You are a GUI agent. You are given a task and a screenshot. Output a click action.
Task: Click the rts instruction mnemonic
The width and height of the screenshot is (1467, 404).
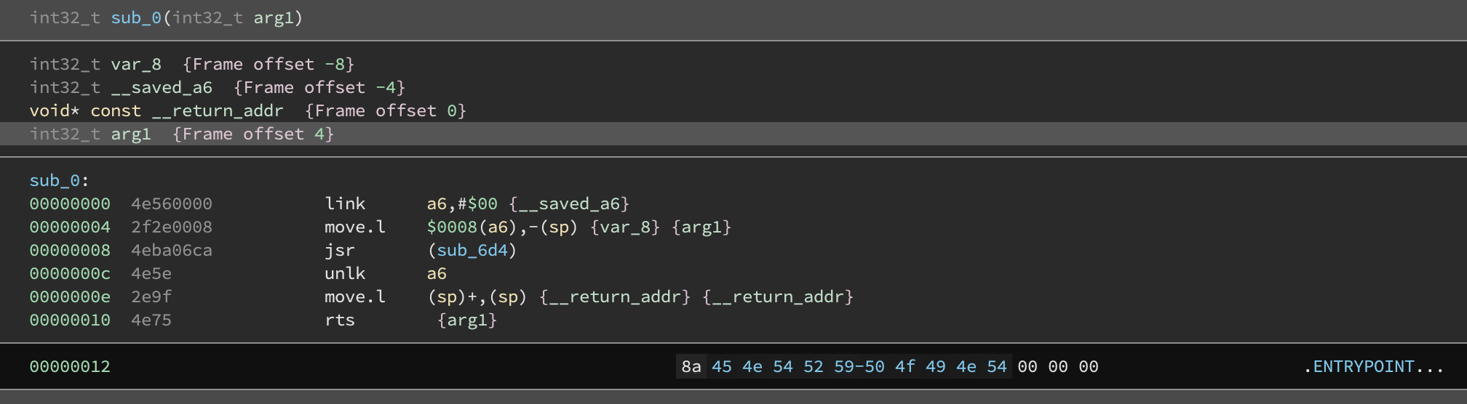click(x=339, y=320)
